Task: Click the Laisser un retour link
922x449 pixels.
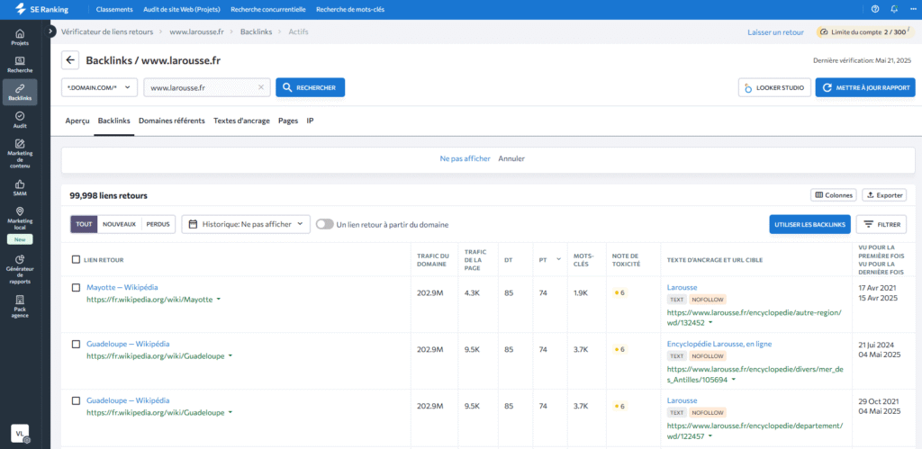Action: click(775, 32)
